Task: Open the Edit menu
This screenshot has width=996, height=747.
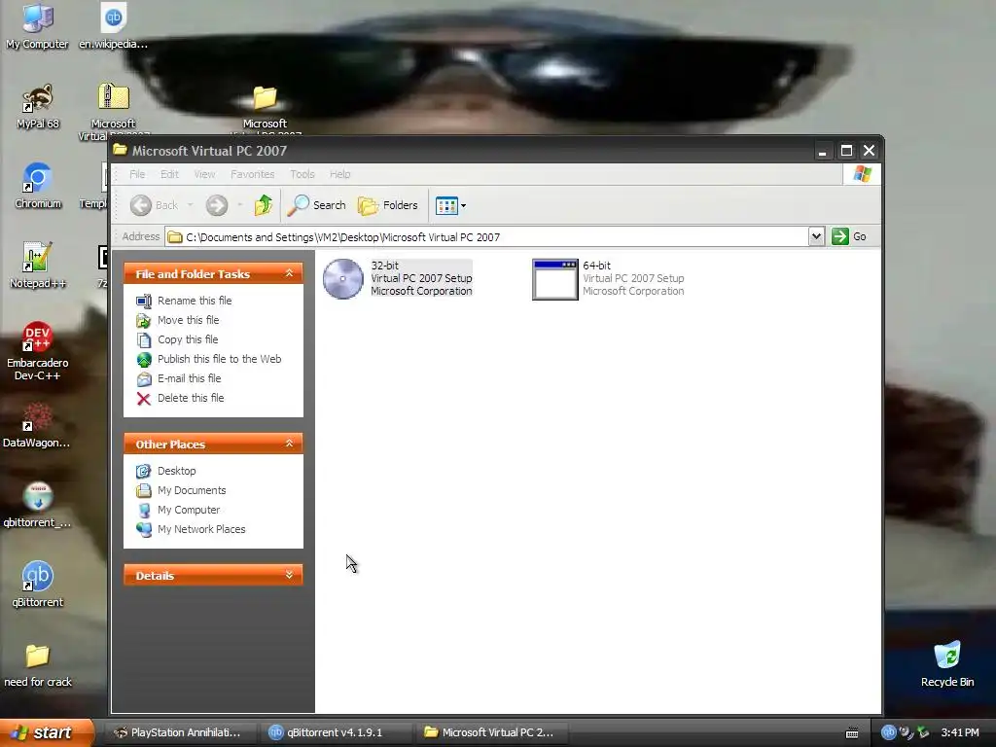Action: [169, 174]
